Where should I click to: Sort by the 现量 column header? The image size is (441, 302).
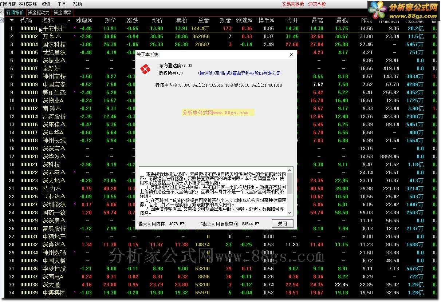tap(226, 20)
